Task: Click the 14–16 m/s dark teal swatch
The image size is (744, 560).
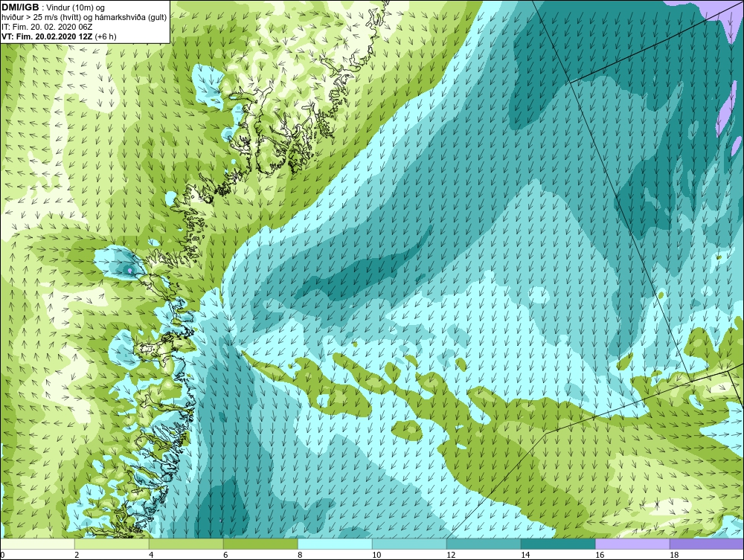Action: click(558, 544)
